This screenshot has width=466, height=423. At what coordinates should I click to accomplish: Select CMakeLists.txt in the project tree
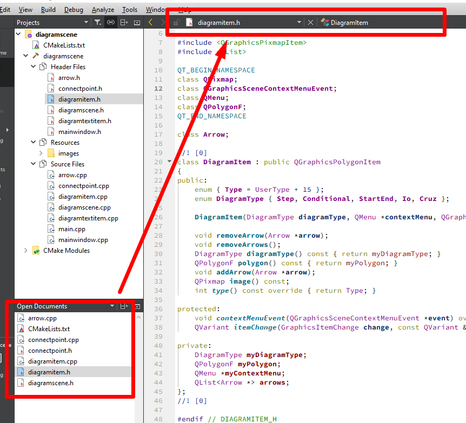click(x=64, y=45)
